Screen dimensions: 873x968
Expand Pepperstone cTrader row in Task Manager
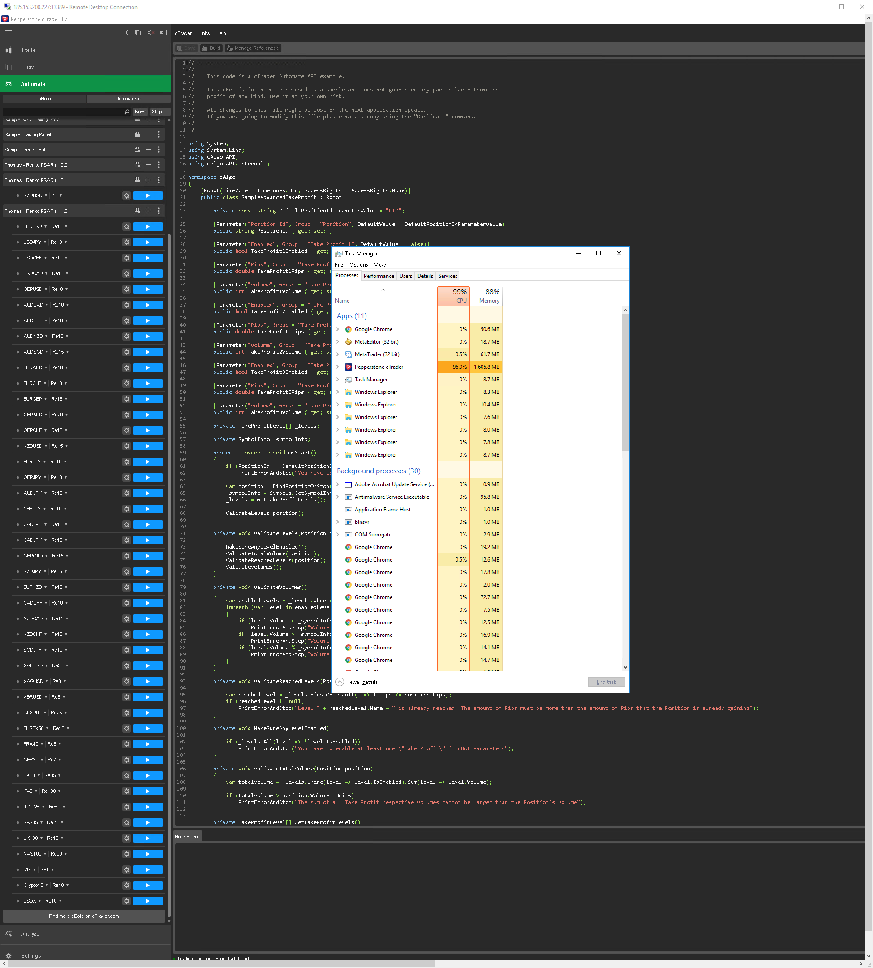click(x=338, y=367)
